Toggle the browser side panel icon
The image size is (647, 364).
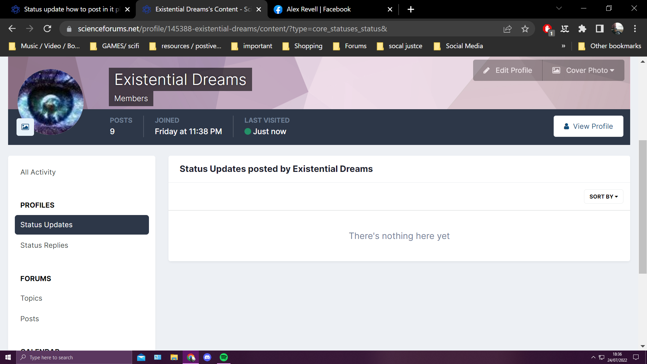[x=599, y=29]
